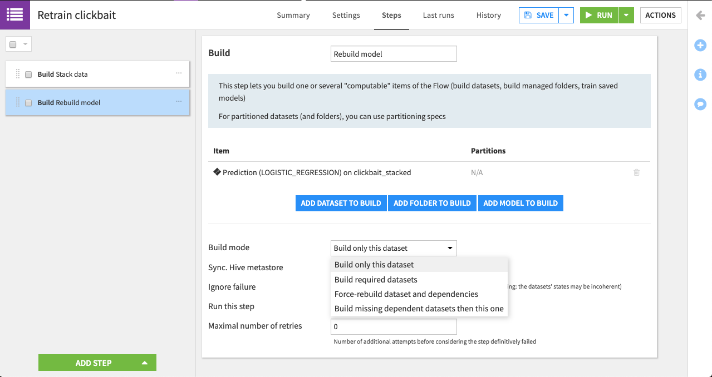Tick the Build Stack data checkbox
The image size is (712, 377).
click(28, 75)
